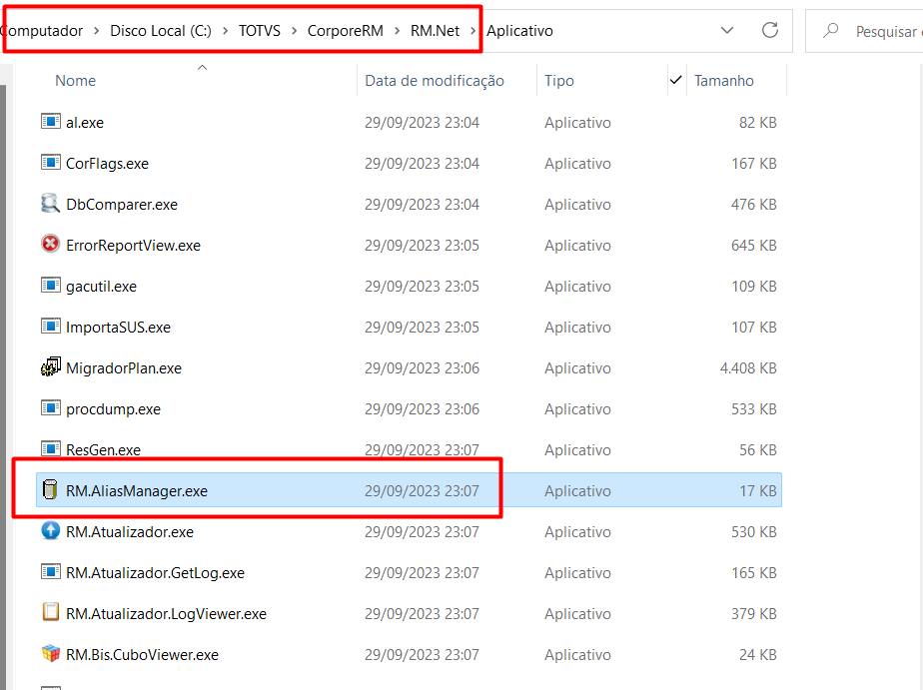Select the file named procdump.exe
The height and width of the screenshot is (690, 923).
pos(113,408)
